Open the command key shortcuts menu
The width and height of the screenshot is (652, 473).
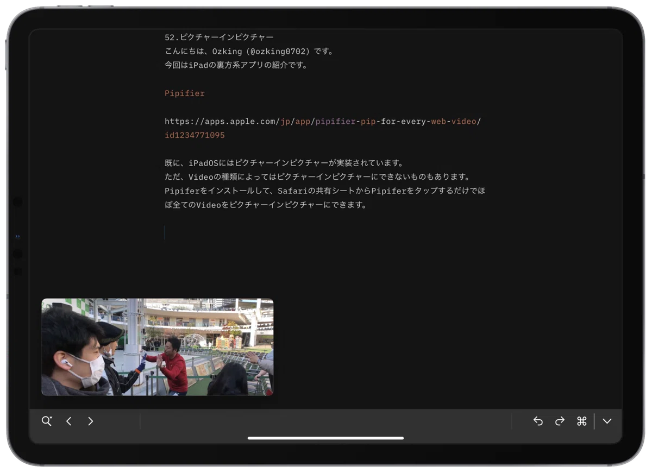581,421
